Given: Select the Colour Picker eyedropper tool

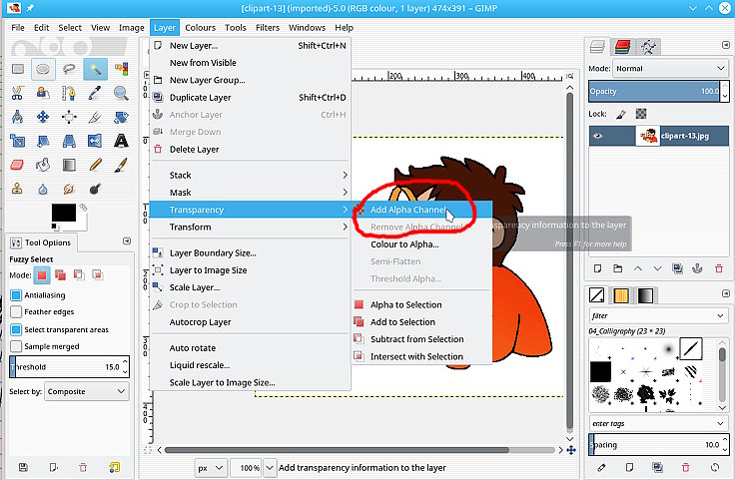Looking at the screenshot, I should (x=95, y=93).
